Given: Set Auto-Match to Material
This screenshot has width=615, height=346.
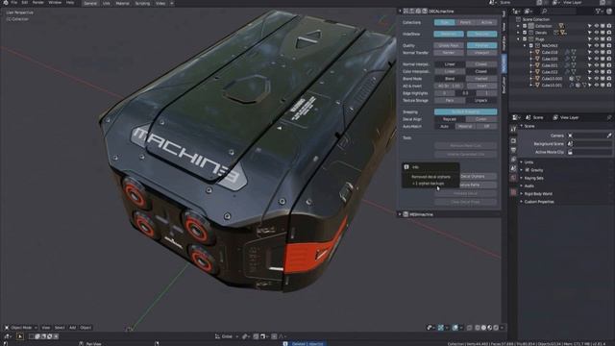Looking at the screenshot, I should tap(465, 126).
